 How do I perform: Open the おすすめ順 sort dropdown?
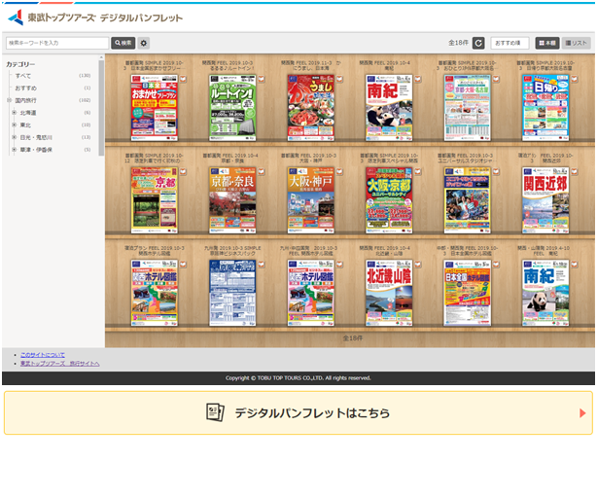tap(509, 43)
